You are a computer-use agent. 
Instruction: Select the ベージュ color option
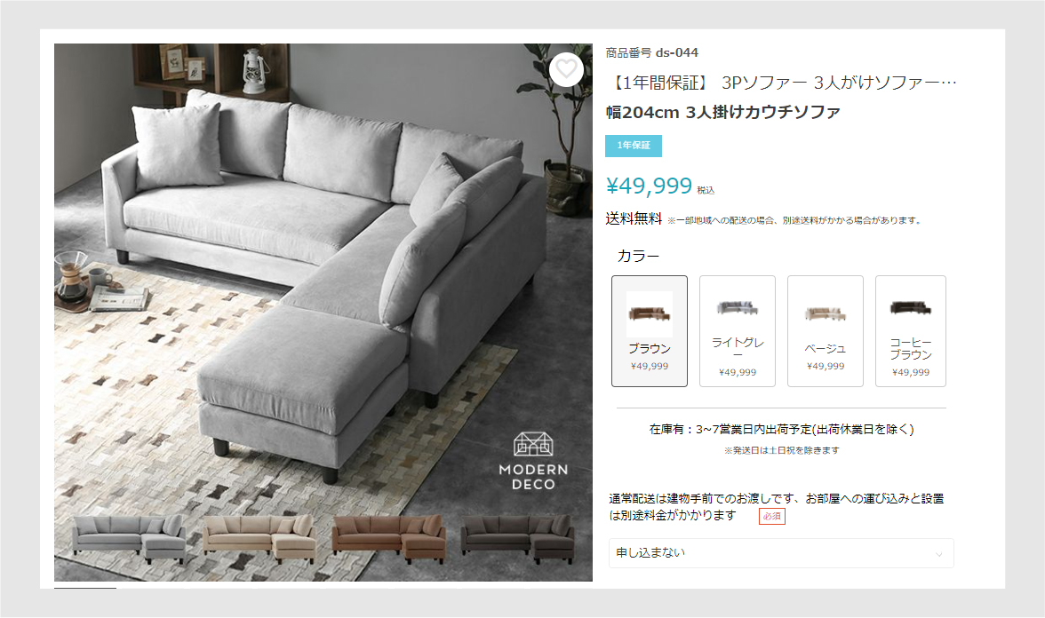[825, 331]
